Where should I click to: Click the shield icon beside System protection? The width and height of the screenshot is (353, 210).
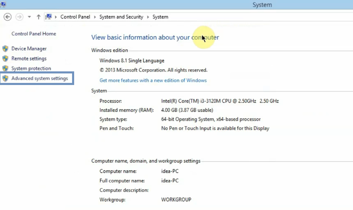[5, 68]
